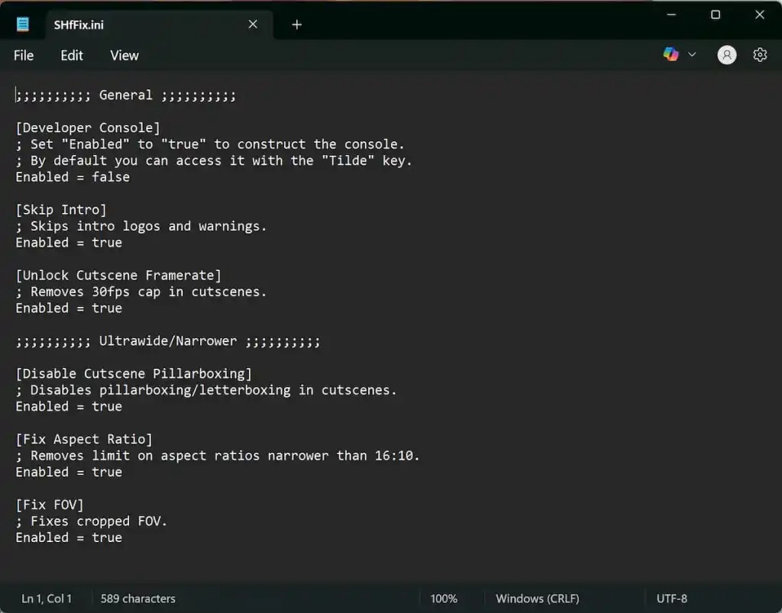Expand the Copilot dropdown chevron
This screenshot has height=613, width=782.
pos(693,54)
